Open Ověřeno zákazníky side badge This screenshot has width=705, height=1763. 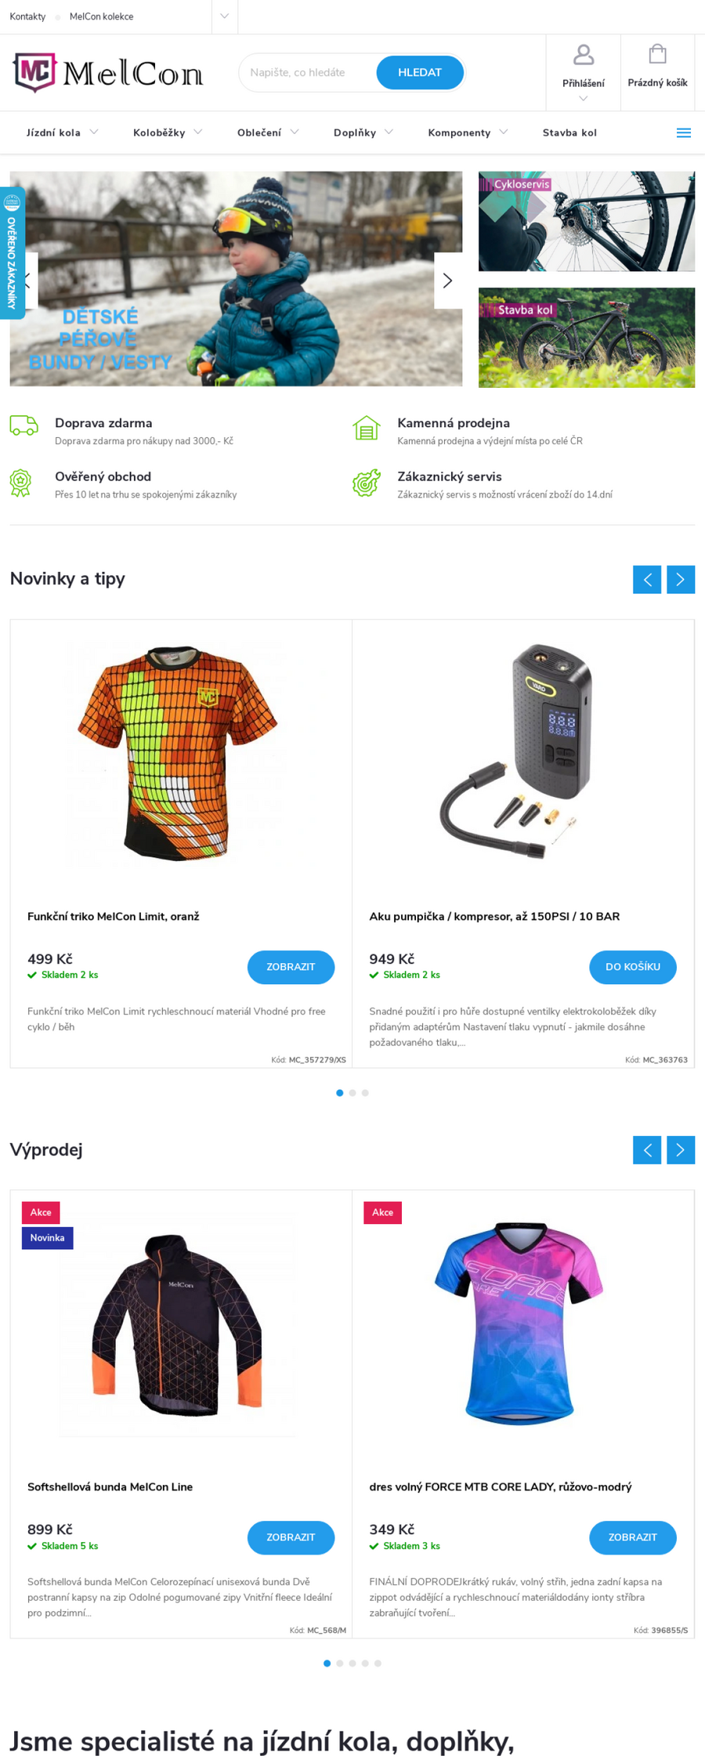coord(12,253)
